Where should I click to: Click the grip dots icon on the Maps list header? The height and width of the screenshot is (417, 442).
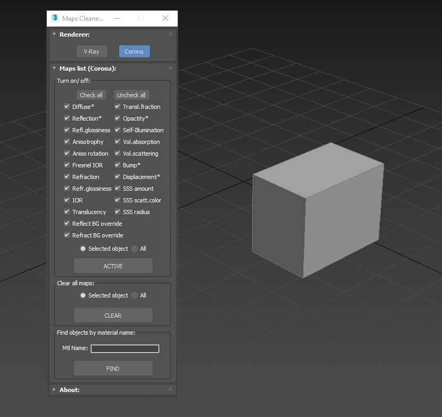[170, 68]
